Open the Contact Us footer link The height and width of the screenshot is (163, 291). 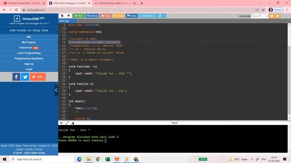45,146
